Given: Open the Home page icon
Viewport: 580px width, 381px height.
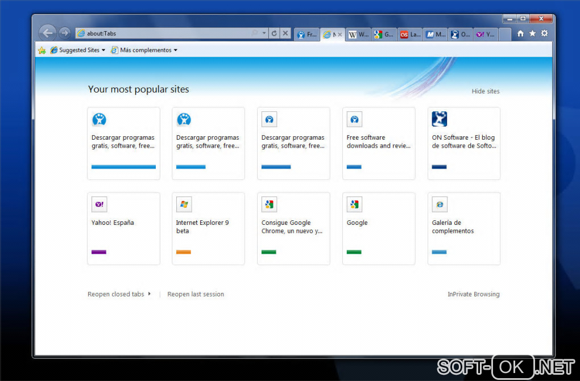Looking at the screenshot, I should (x=520, y=34).
